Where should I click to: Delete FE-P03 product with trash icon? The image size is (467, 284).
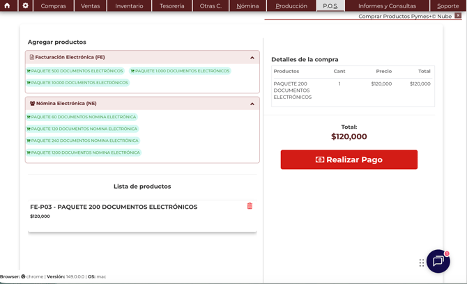(x=250, y=206)
